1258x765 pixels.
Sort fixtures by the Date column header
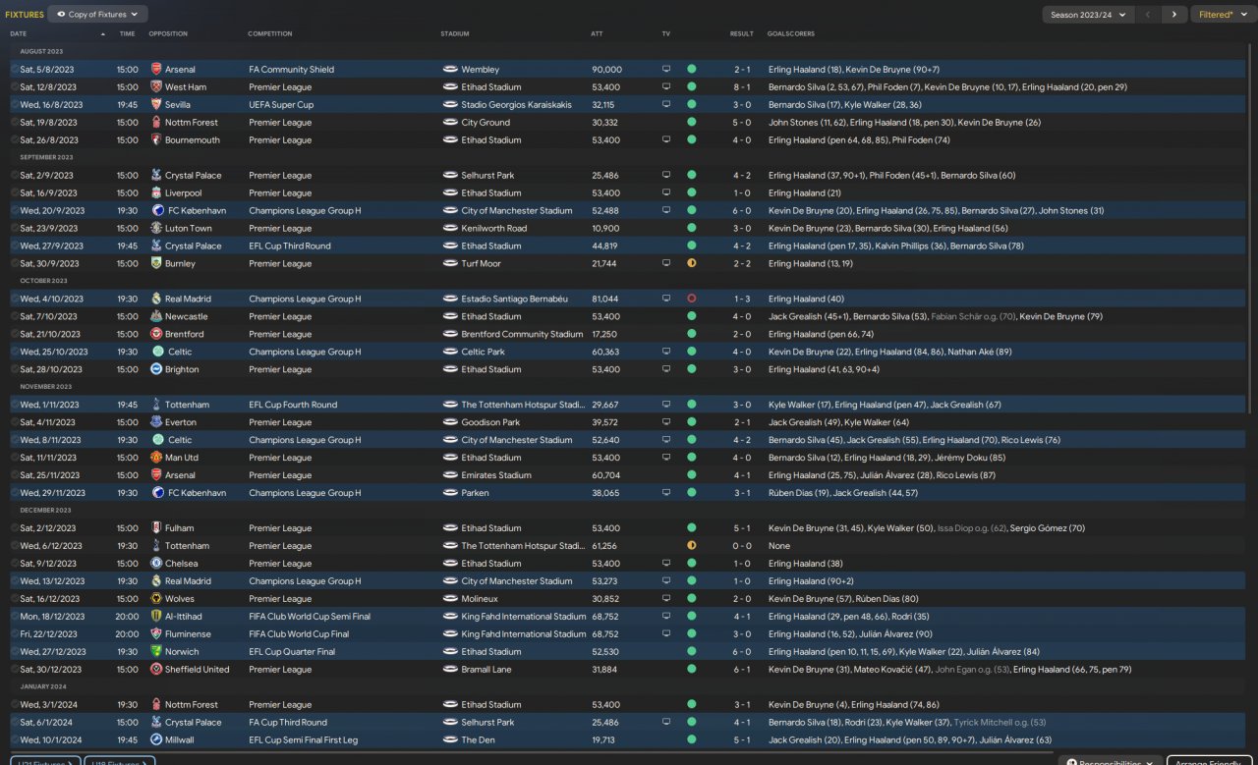pyautogui.click(x=18, y=33)
